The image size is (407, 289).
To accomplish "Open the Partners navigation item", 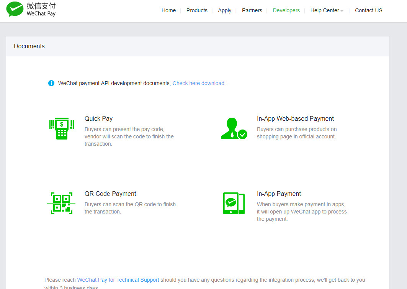I will [x=252, y=10].
